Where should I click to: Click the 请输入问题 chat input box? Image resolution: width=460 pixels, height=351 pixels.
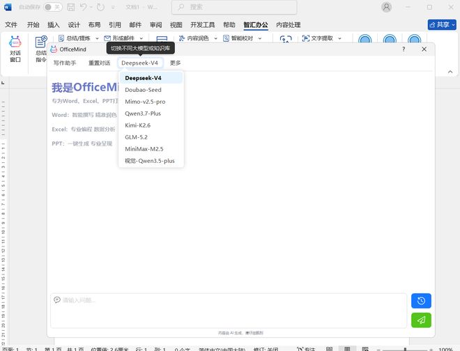click(x=229, y=311)
